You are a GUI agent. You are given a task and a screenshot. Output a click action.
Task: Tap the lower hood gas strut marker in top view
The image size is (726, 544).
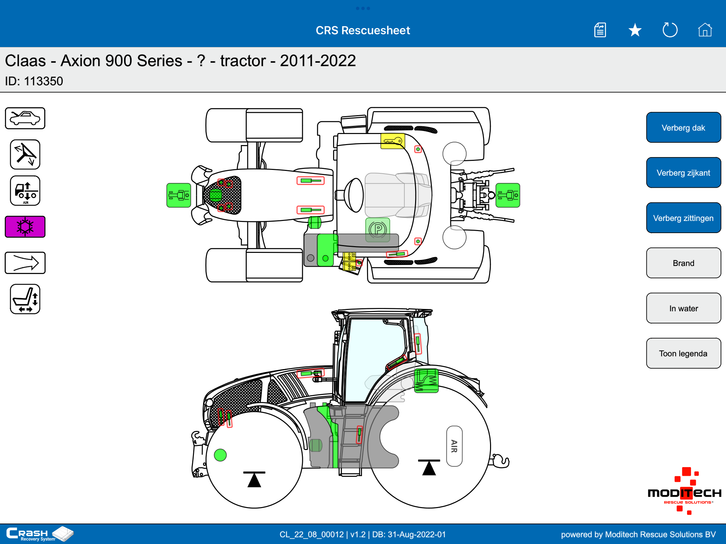pos(311,210)
